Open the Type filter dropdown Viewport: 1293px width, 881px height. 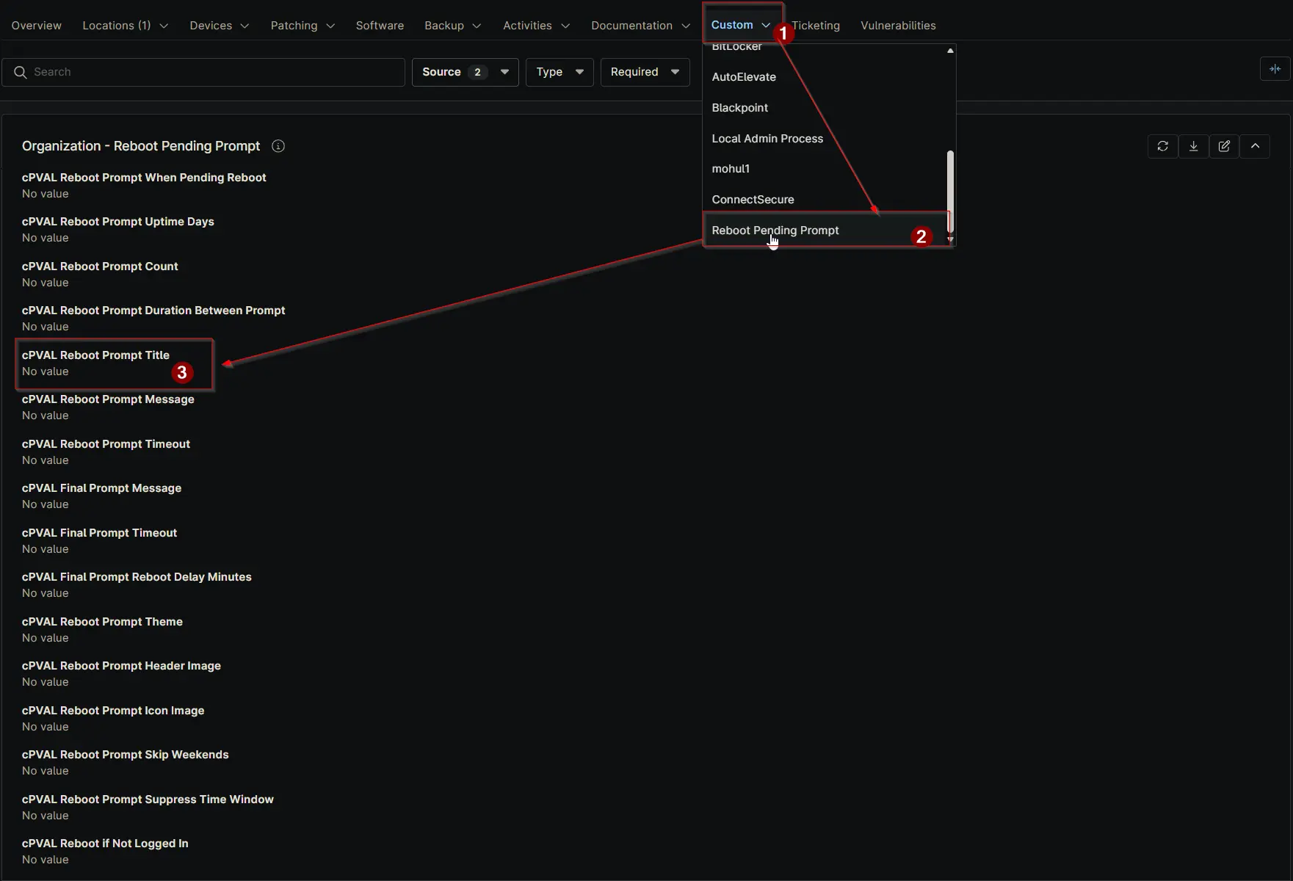559,72
